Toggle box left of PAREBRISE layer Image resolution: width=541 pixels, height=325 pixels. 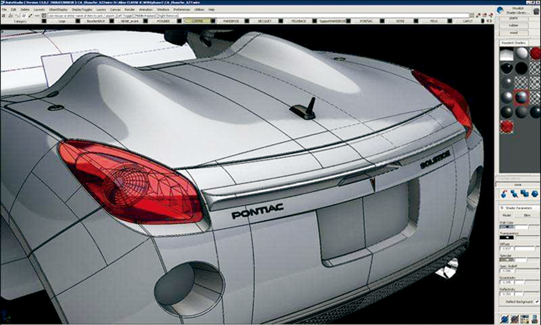(x=213, y=21)
